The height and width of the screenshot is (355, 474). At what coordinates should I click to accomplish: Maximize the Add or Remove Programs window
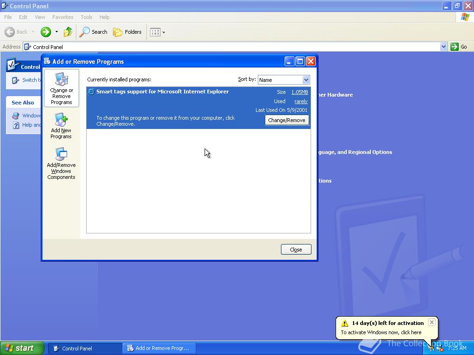pos(300,61)
